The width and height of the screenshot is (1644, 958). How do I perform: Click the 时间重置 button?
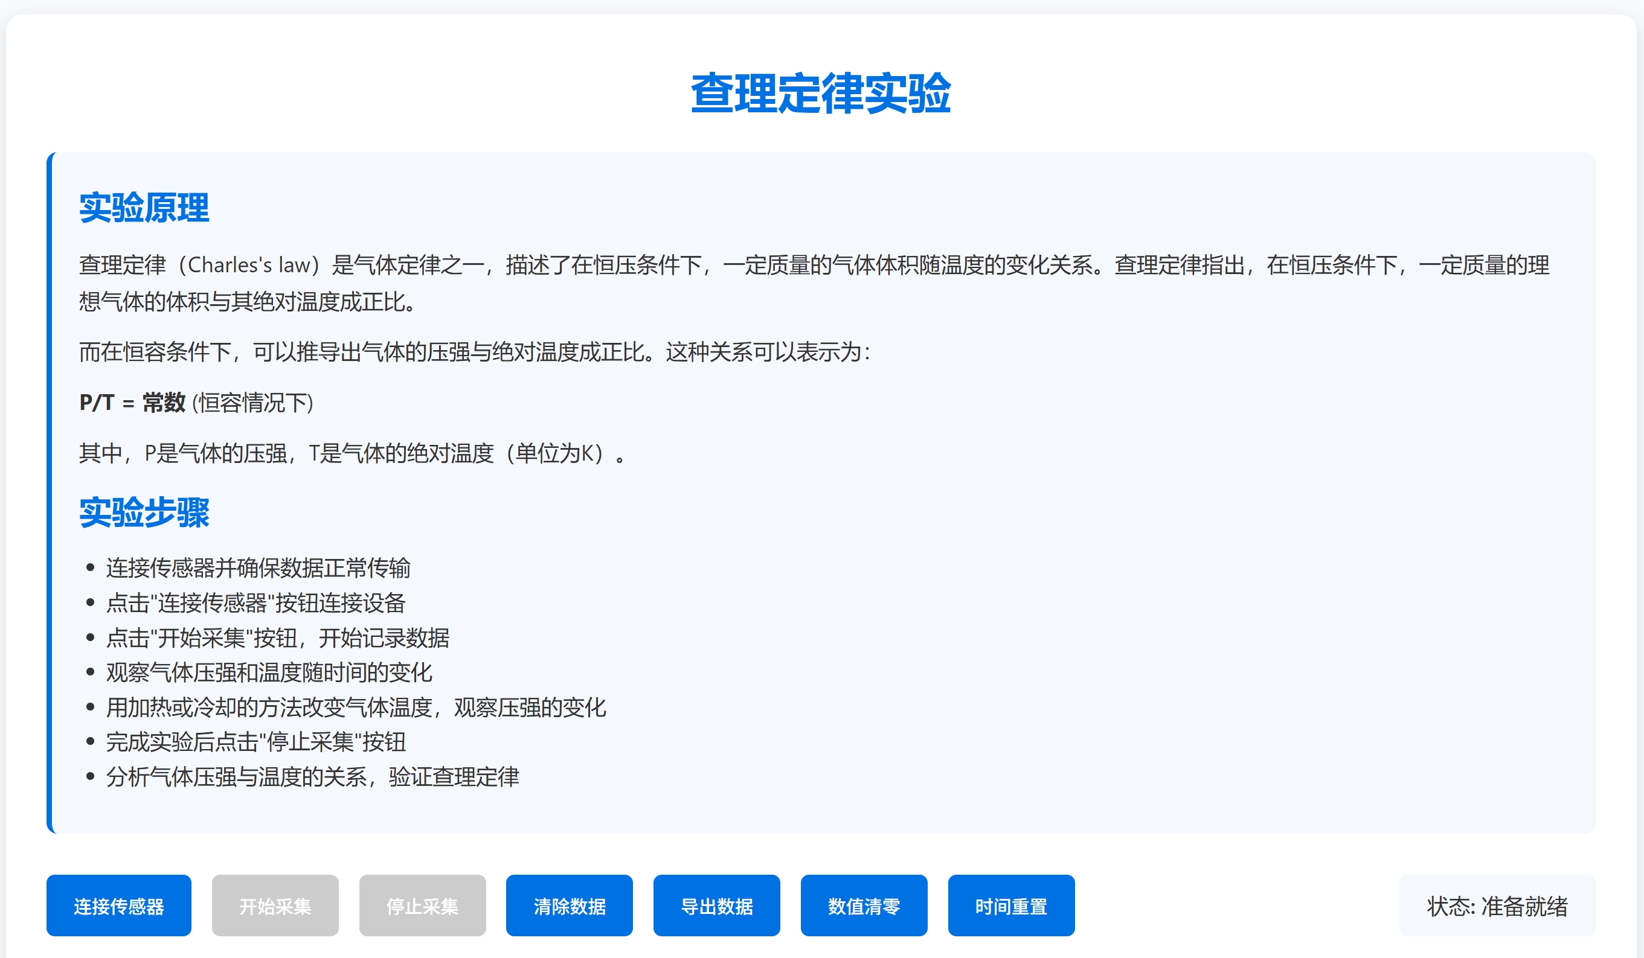point(1010,906)
